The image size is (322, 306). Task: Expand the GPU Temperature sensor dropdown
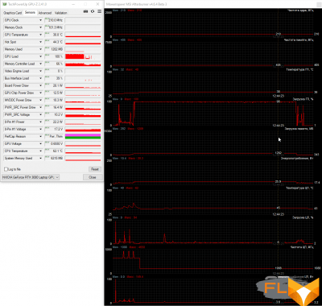tap(40, 35)
